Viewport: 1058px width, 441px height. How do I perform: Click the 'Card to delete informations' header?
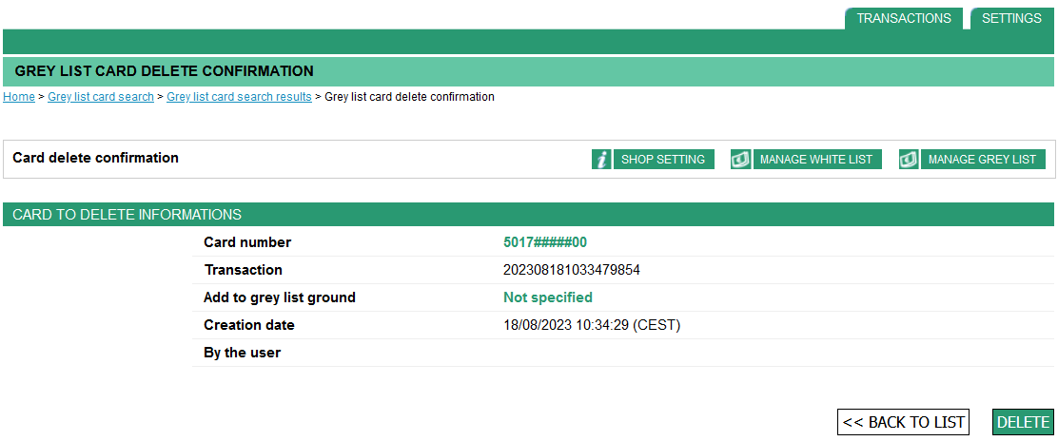click(127, 215)
